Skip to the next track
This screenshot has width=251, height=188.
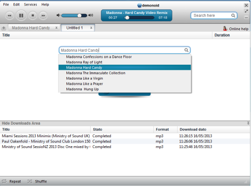click(43, 15)
